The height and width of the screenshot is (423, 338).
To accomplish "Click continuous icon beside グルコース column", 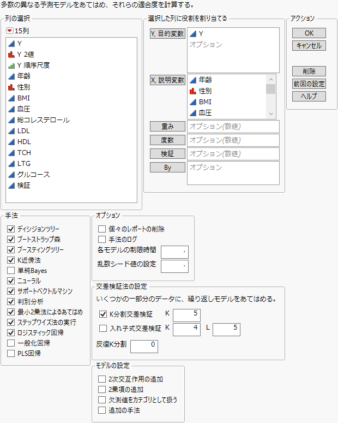I will tap(11, 175).
